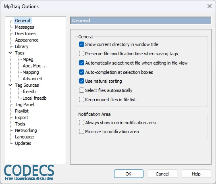Image resolution: width=216 pixels, height=184 pixels.
Task: Open the Tag Panel options
Action: point(25,105)
